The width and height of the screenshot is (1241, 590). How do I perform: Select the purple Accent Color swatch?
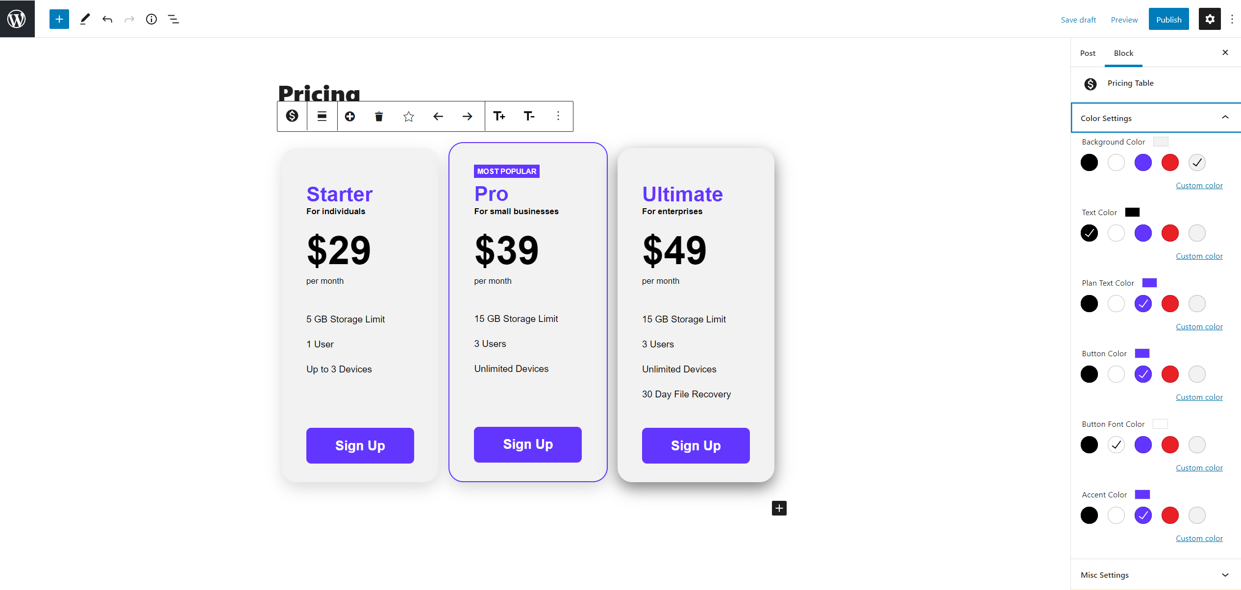1143,515
